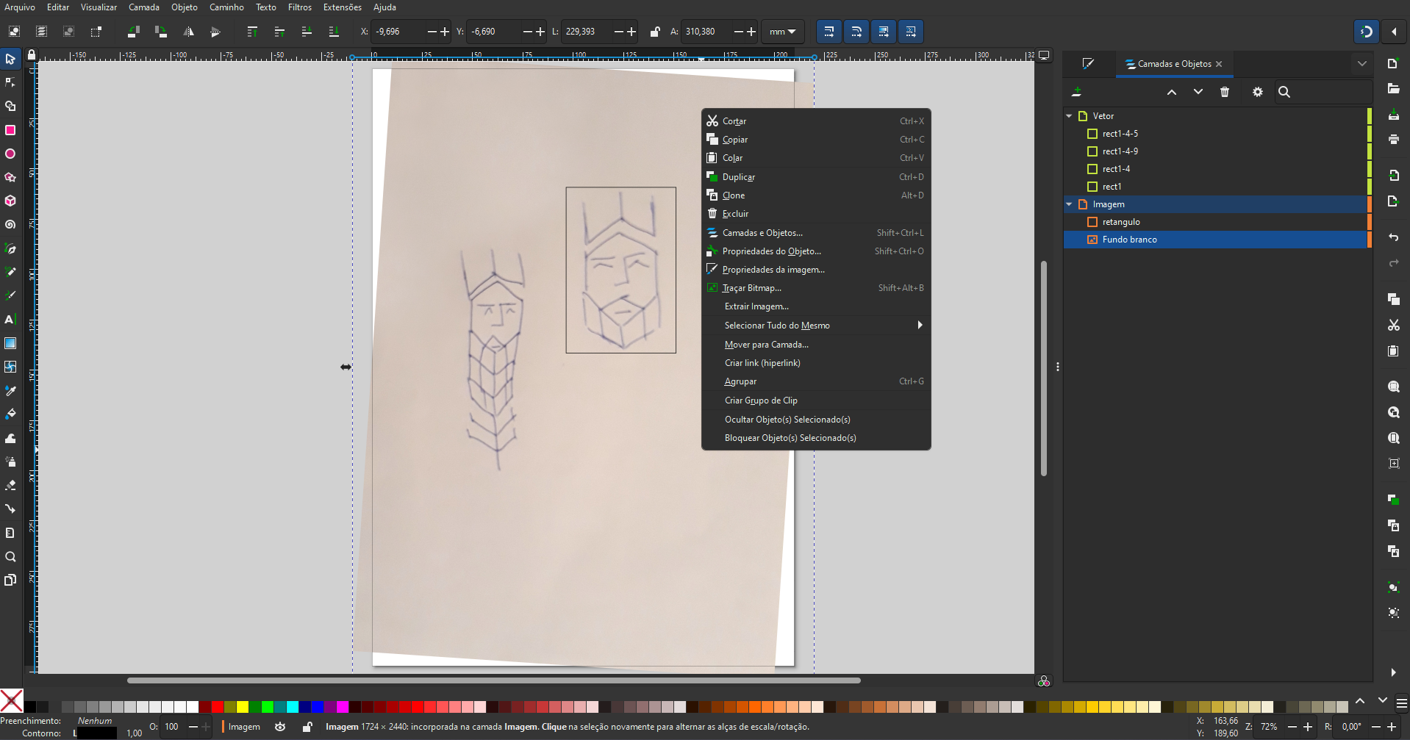Screen dimensions: 1410x740
Task: Toggle current layer lock in status bar
Action: coord(307,727)
